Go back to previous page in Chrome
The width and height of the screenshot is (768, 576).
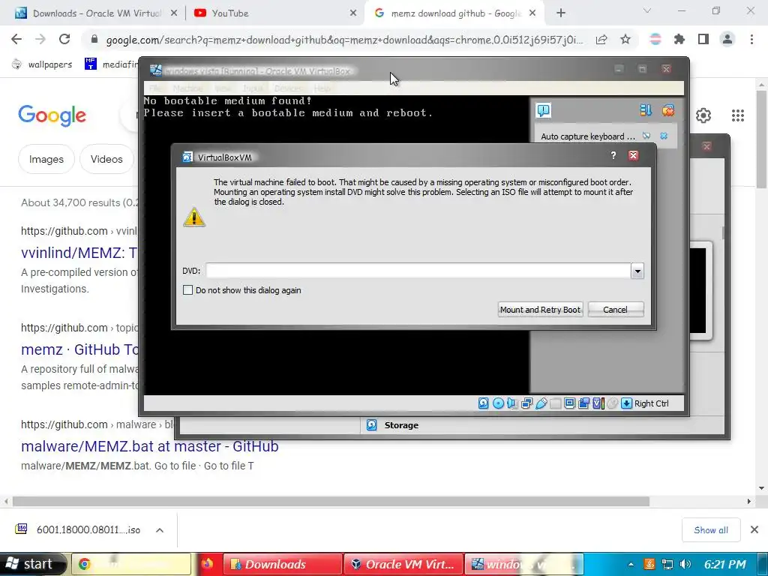point(16,39)
